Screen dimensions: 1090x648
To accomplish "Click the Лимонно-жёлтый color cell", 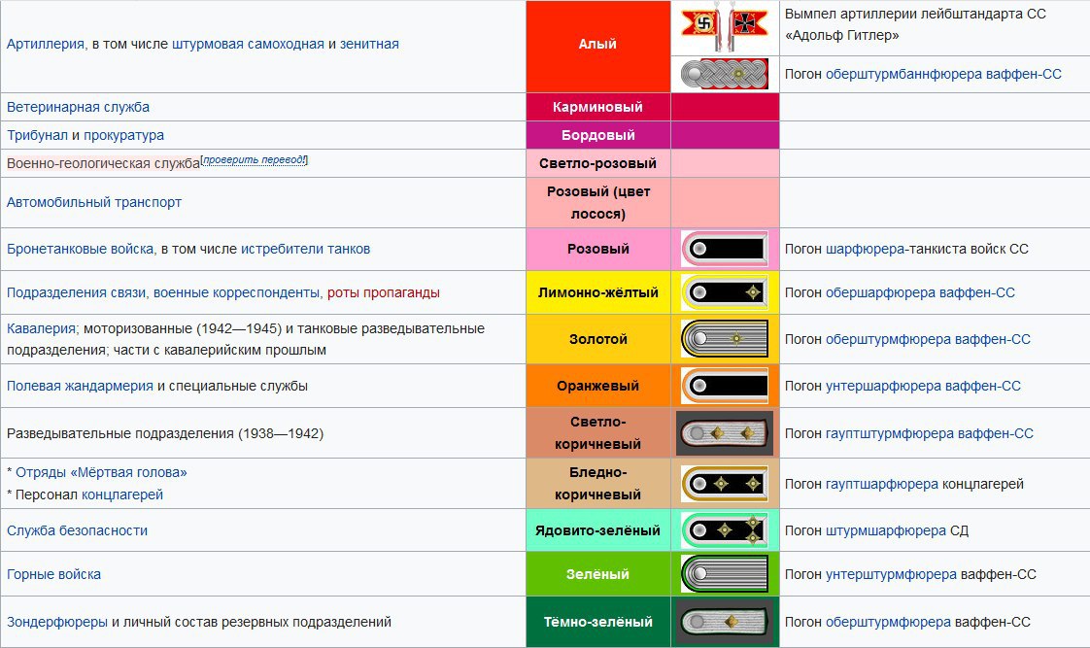I will point(597,292).
